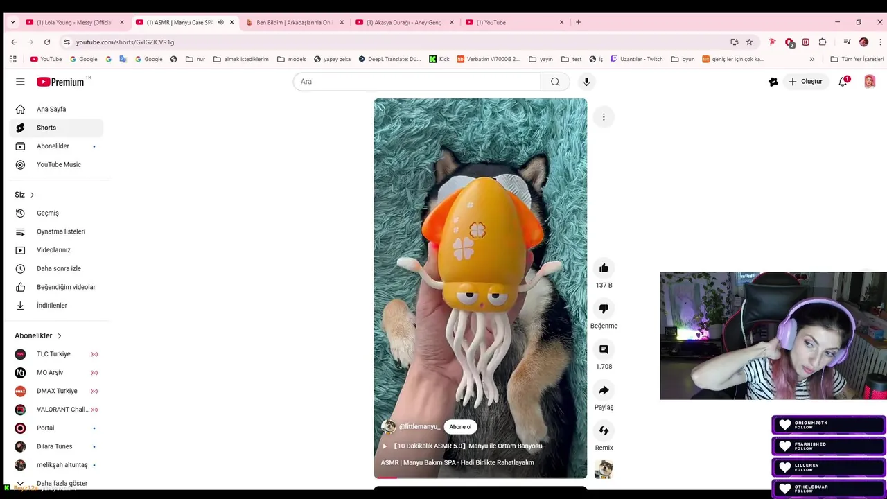Open the linked 10 Dakikalık ASMR video

(x=464, y=454)
